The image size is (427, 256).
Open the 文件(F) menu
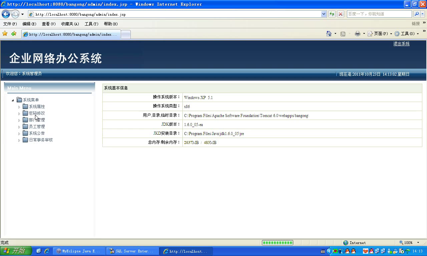[10, 24]
